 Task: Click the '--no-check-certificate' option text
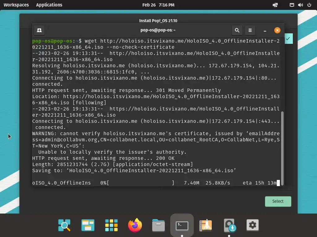(x=140, y=47)
